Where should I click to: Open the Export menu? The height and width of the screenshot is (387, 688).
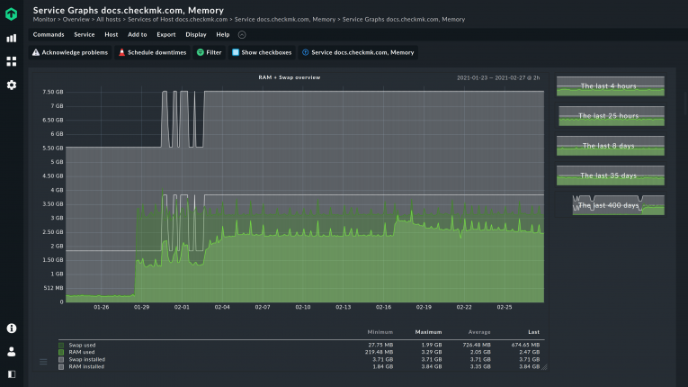[x=165, y=34]
